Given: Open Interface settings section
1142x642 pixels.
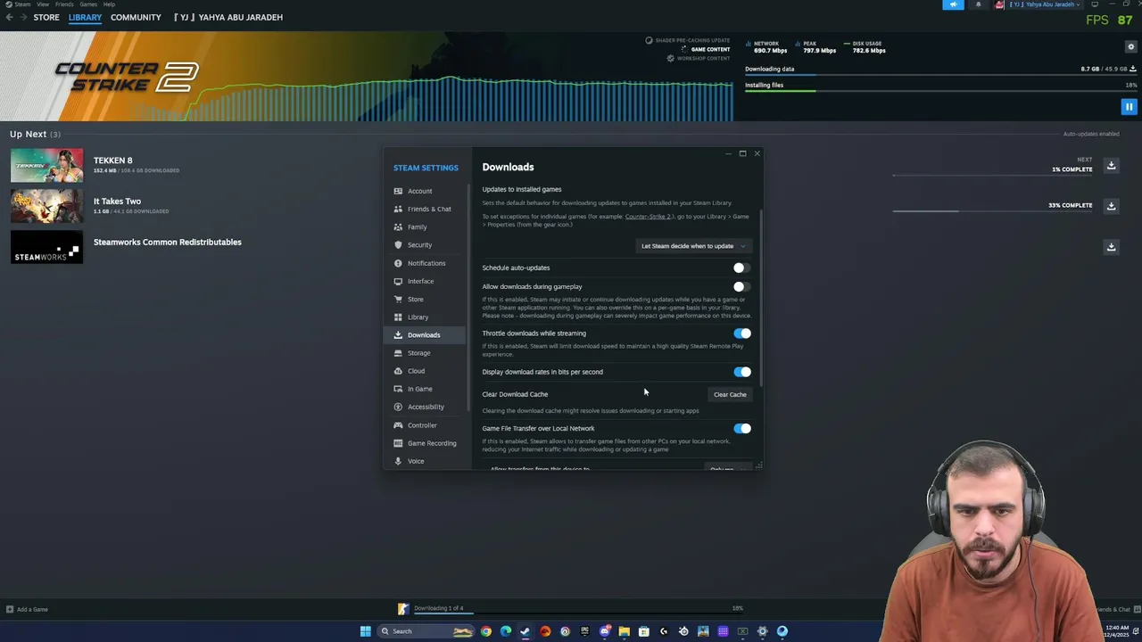Looking at the screenshot, I should pyautogui.click(x=424, y=281).
